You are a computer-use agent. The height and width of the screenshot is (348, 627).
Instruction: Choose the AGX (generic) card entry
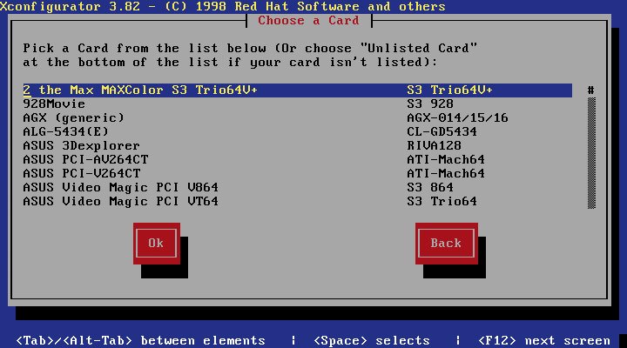point(298,117)
